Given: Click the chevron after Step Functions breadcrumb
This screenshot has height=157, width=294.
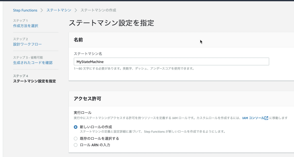Looking at the screenshot, I should tap(42, 10).
